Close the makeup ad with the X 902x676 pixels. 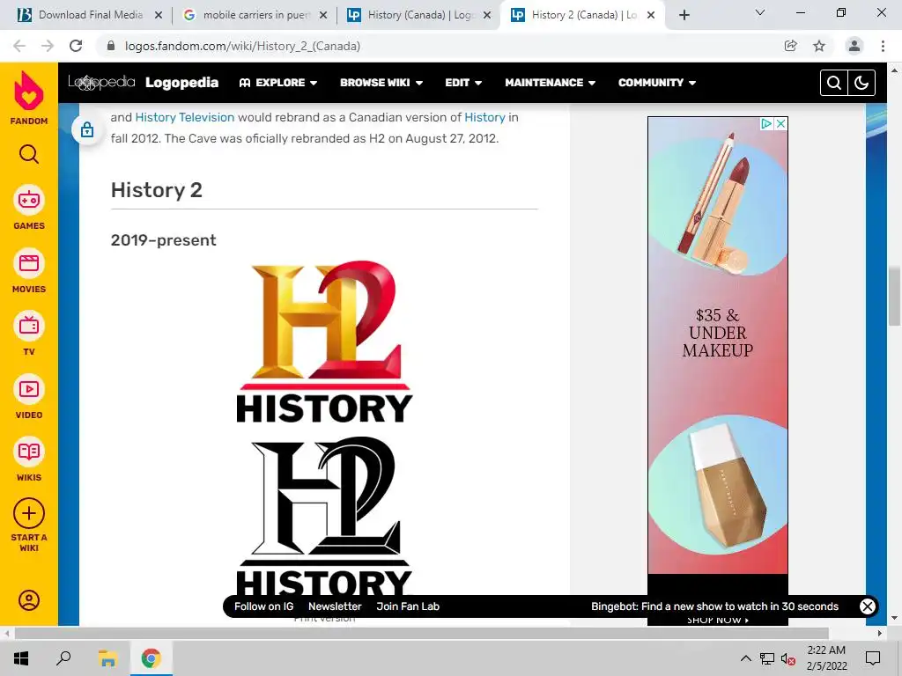(780, 123)
